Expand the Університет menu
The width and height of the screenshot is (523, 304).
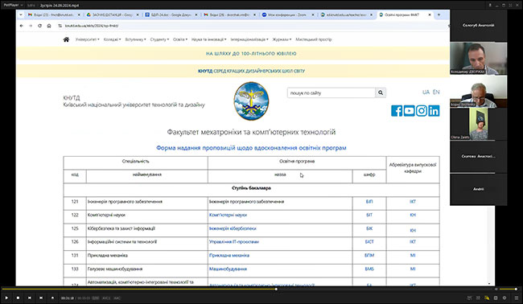[x=87, y=39]
